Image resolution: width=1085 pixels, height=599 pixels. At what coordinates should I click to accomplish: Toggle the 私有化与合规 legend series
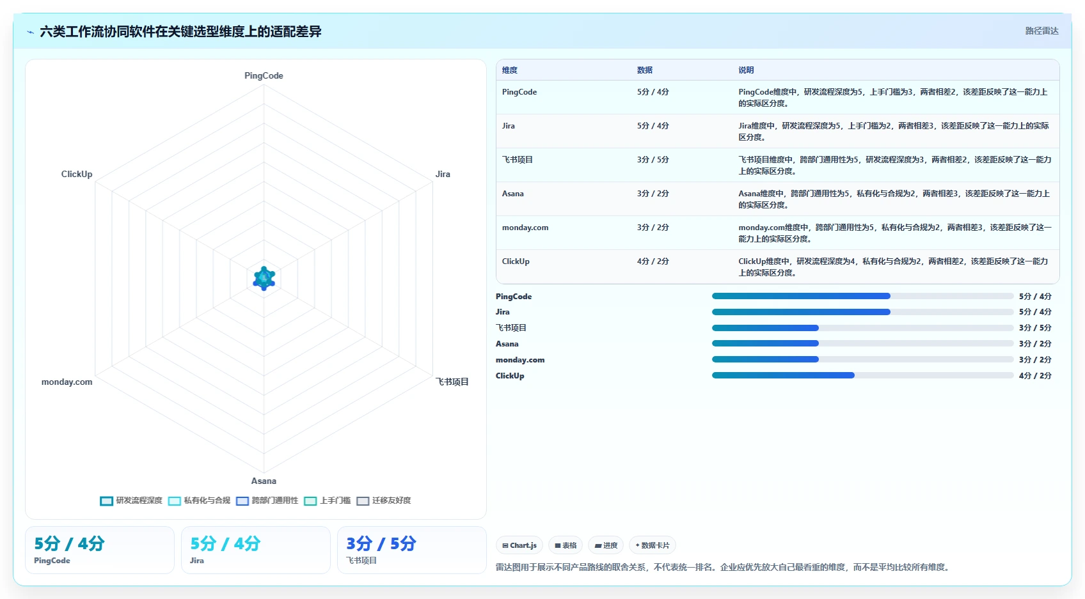click(x=199, y=501)
